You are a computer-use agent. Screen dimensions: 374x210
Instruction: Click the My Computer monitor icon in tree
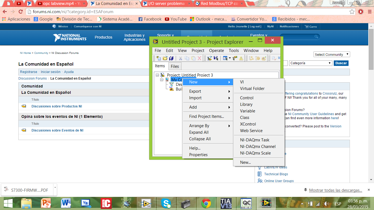(x=167, y=80)
